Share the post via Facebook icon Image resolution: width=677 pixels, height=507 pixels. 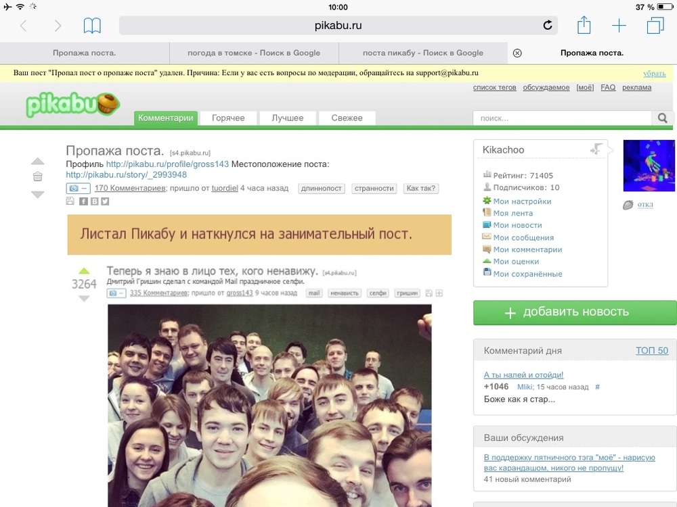point(83,201)
